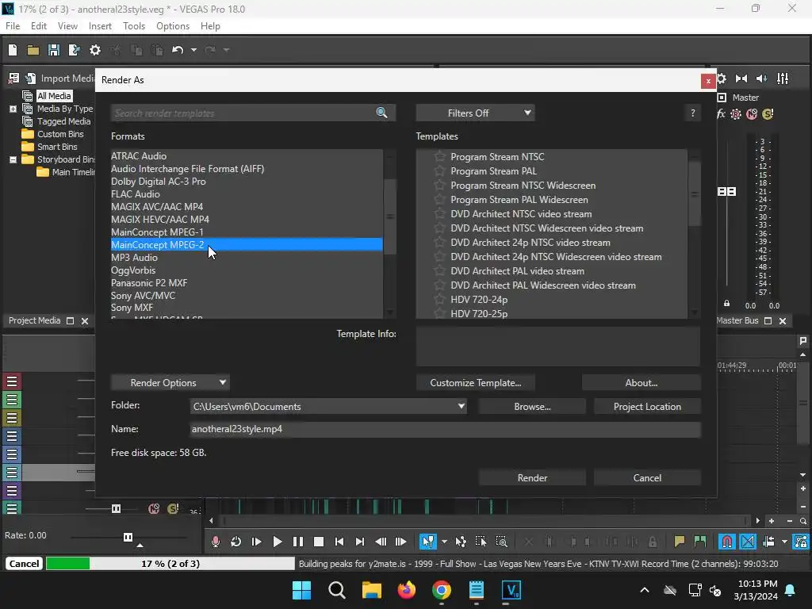
Task: Open the Folder path dropdown
Action: point(461,406)
